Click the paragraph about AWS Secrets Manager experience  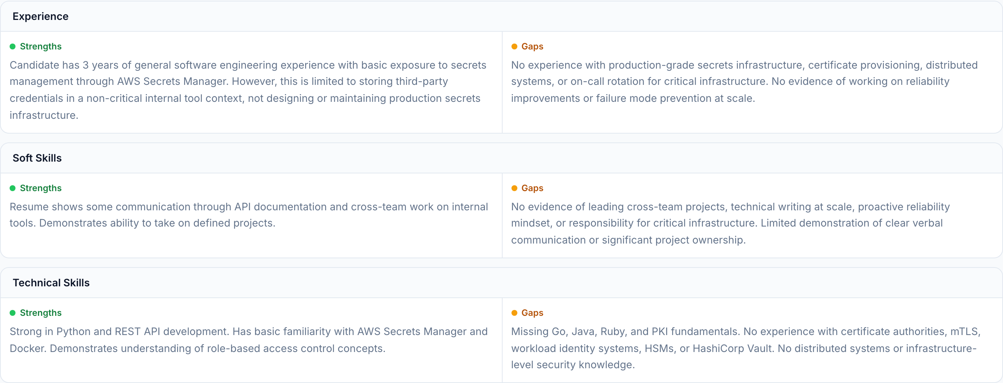coord(248,90)
